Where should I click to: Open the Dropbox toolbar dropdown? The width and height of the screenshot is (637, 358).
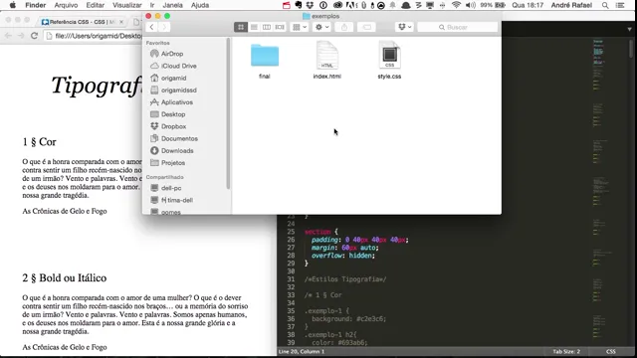pos(404,27)
